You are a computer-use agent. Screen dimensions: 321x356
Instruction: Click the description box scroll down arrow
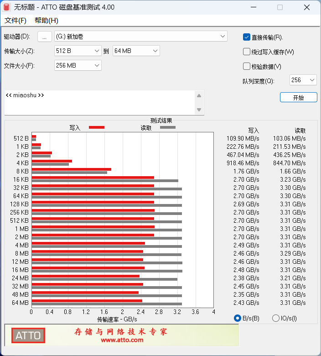(x=199, y=110)
